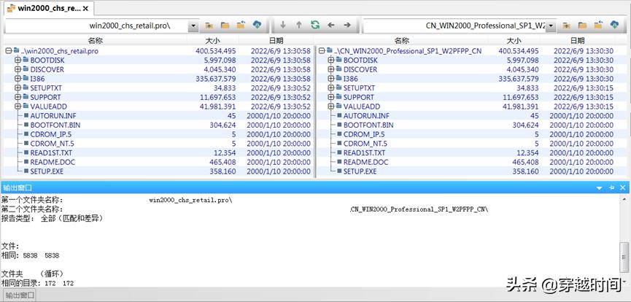Viewport: 631px width, 302px height.
Task: Click the copy-to-right arrow icon
Action: click(x=347, y=25)
